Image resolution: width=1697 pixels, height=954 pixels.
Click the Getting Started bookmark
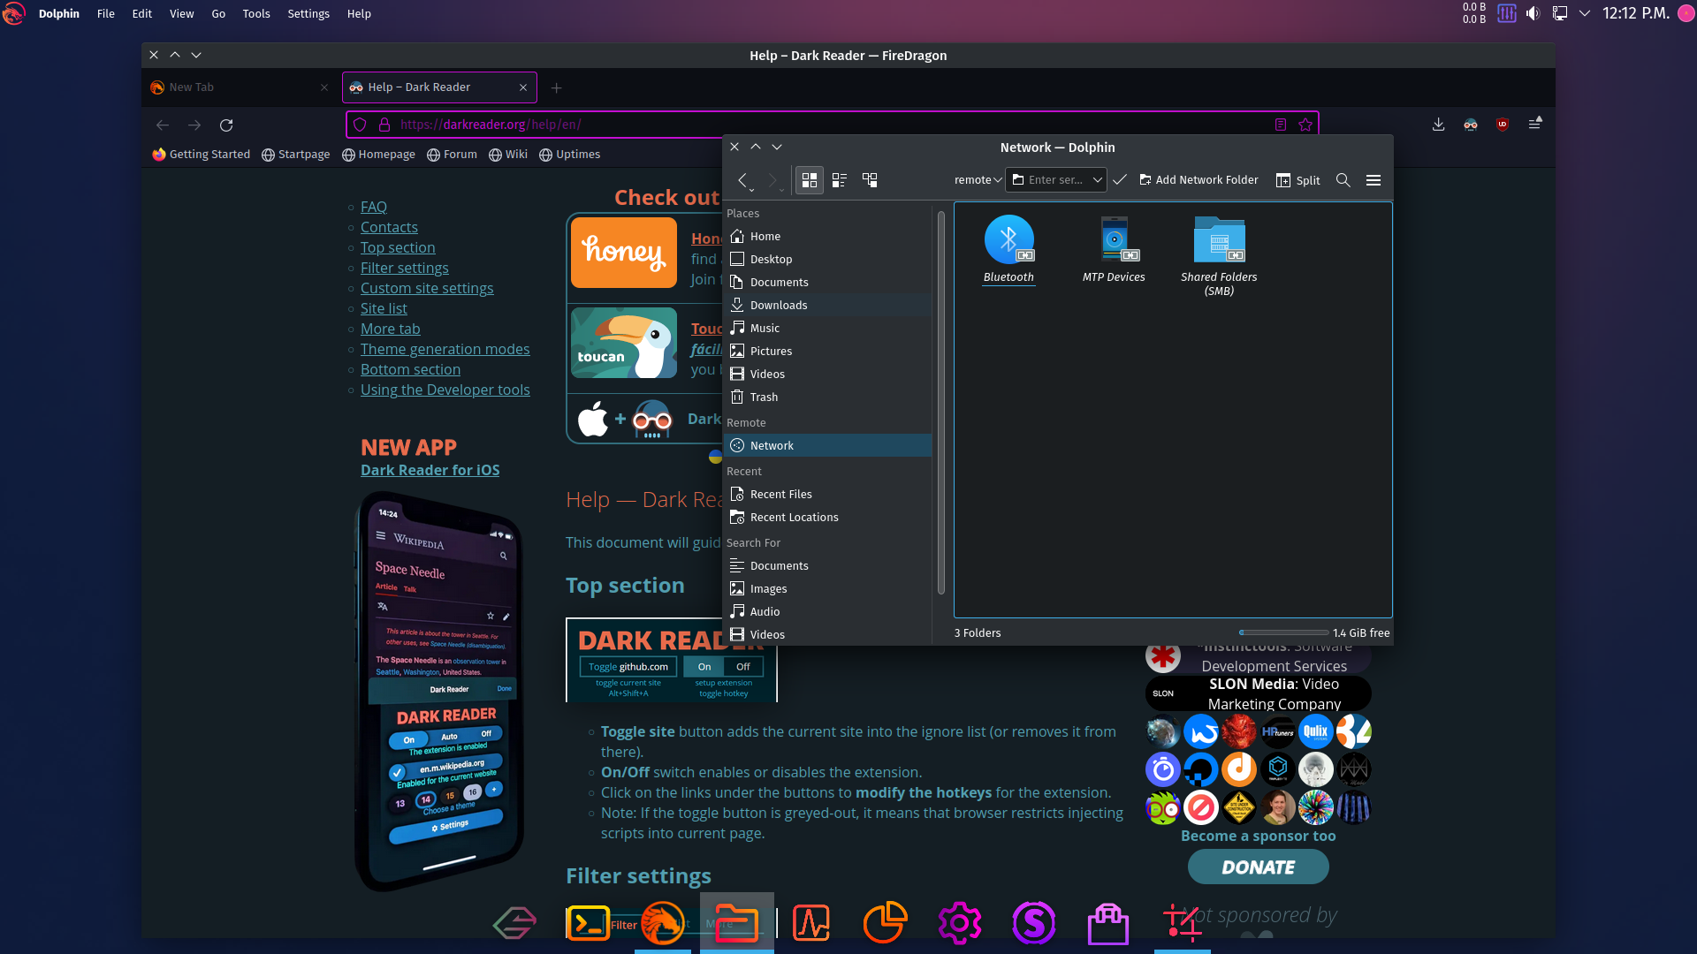[x=201, y=155]
